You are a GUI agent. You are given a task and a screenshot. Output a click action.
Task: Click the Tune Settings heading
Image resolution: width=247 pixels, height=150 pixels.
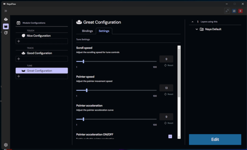pos(83,40)
